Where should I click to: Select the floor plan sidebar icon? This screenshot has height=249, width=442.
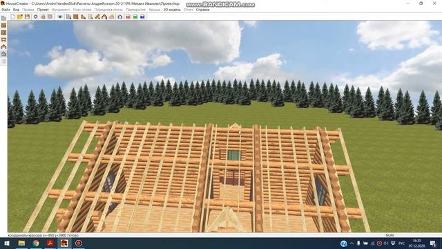3,33
